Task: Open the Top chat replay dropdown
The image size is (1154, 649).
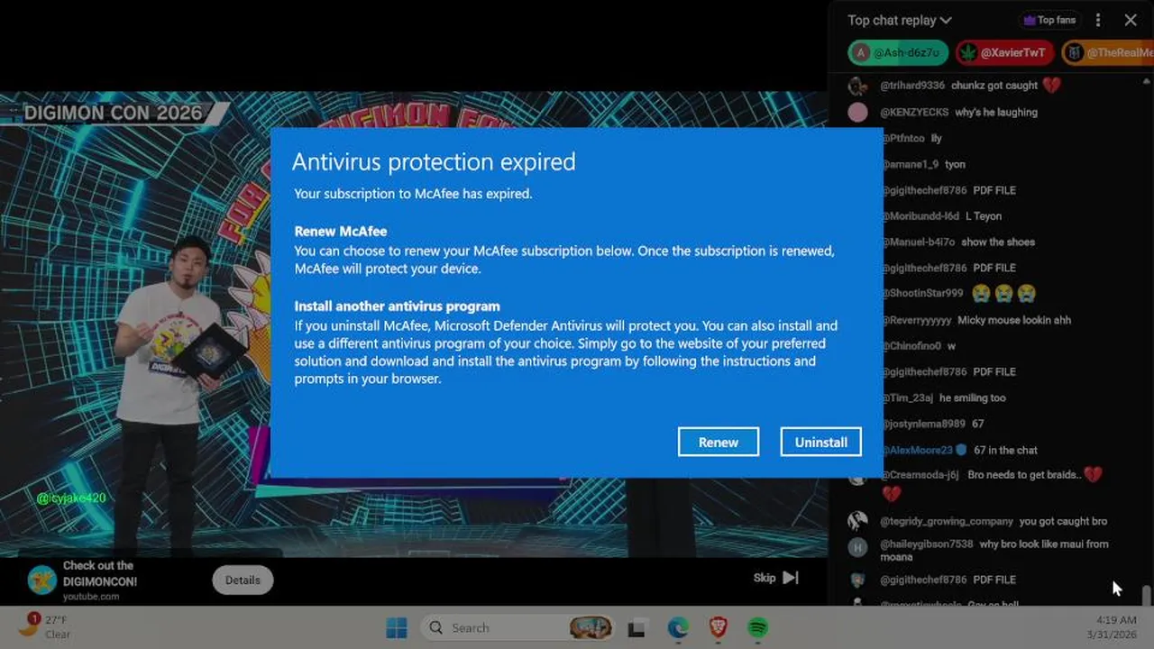Action: 899,20
